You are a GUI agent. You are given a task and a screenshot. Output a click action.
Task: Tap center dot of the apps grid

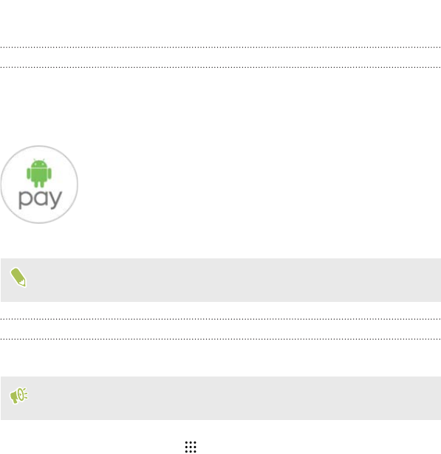tap(191, 447)
